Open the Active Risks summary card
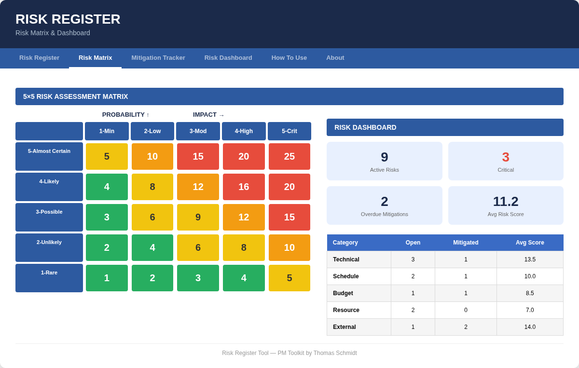Viewport: 579px width, 368px height. tap(384, 161)
